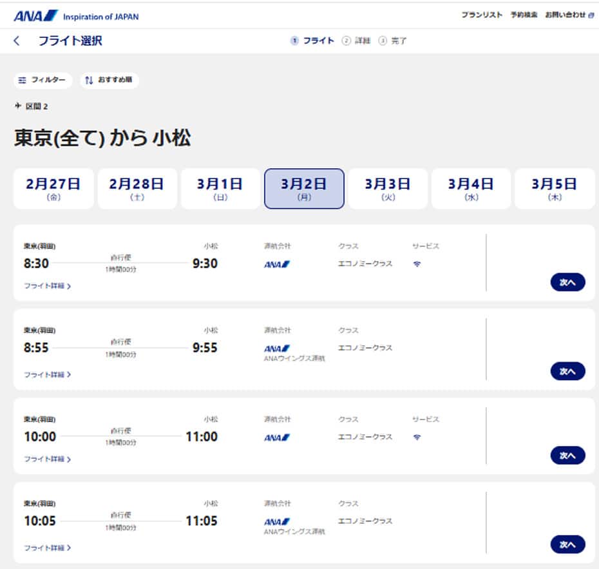The width and height of the screenshot is (599, 569).
Task: Open プランリスト in the top menu
Action: (x=481, y=15)
